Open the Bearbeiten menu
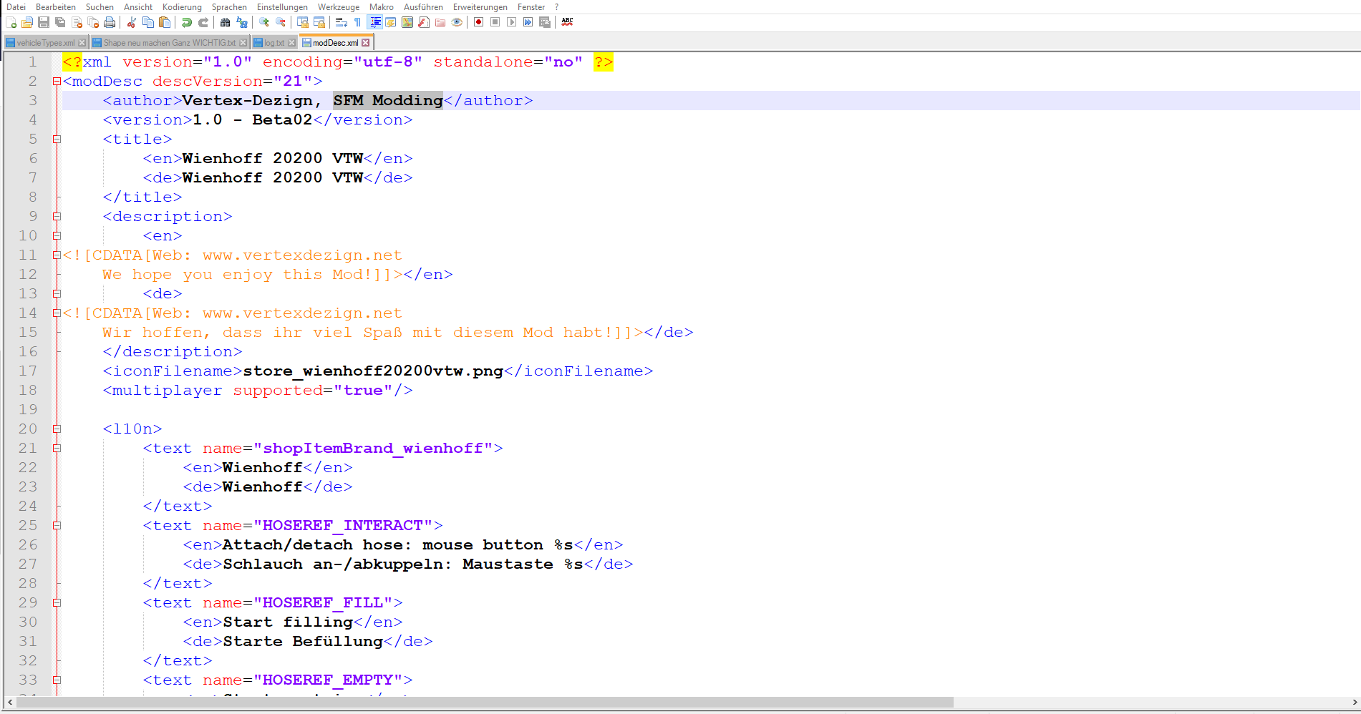Viewport: 1361px width, 714px height. coord(56,7)
